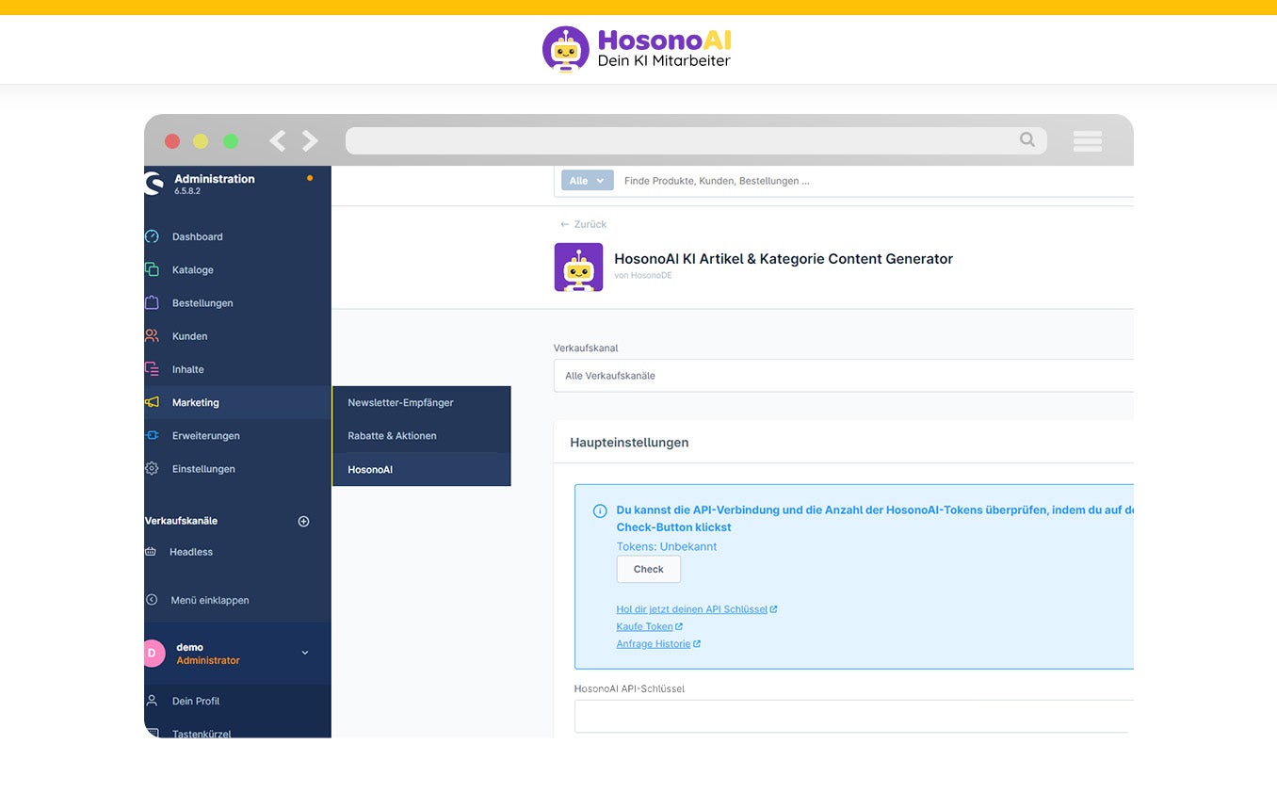The image size is (1277, 793).
Task: Click the Erweiterungen plug icon
Action: click(152, 435)
